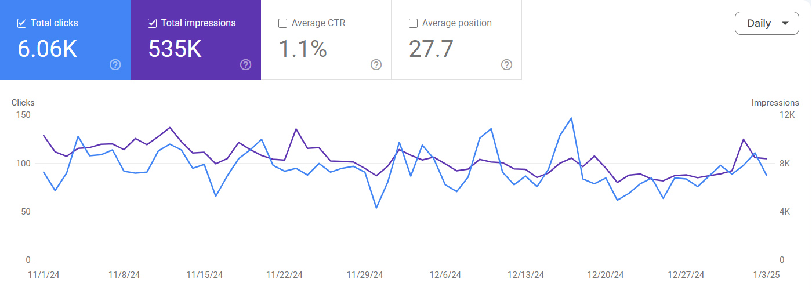Click the 11/22/24 date label on axis
The width and height of the screenshot is (812, 290).
[x=284, y=274]
